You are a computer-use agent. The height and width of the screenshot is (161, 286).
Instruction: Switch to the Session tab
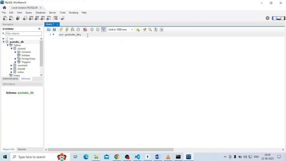click(x=22, y=149)
